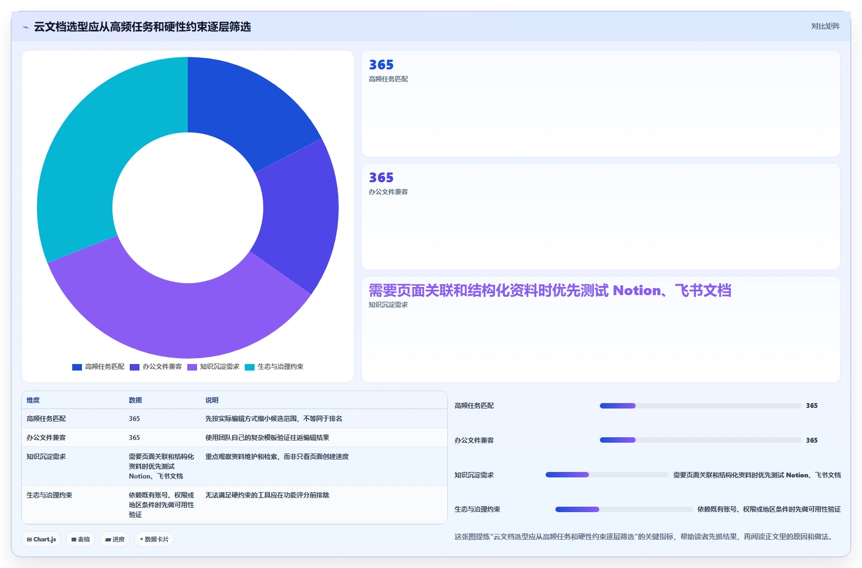Click the 依赖既有账号、权限或 data cell
862x568 pixels.
[x=161, y=505]
